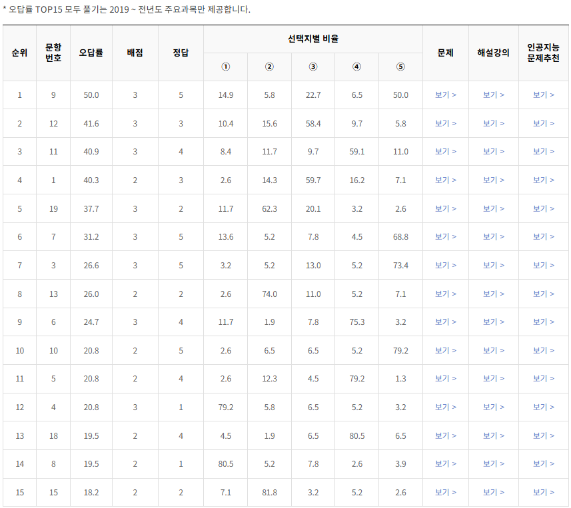This screenshot has width=571, height=508.
Task: View the problem for question 12
Action: pos(445,123)
